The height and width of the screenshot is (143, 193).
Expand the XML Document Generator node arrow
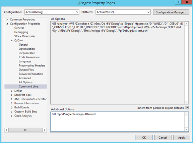12,99
